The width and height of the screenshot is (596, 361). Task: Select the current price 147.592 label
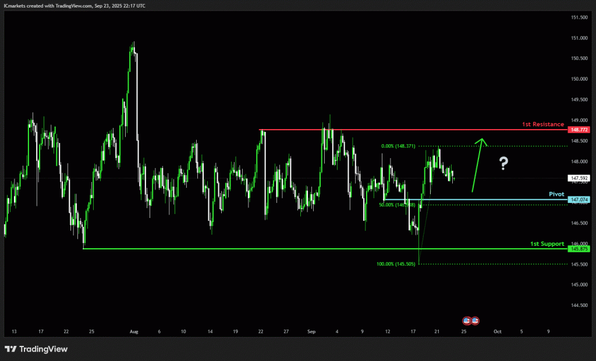(x=580, y=178)
